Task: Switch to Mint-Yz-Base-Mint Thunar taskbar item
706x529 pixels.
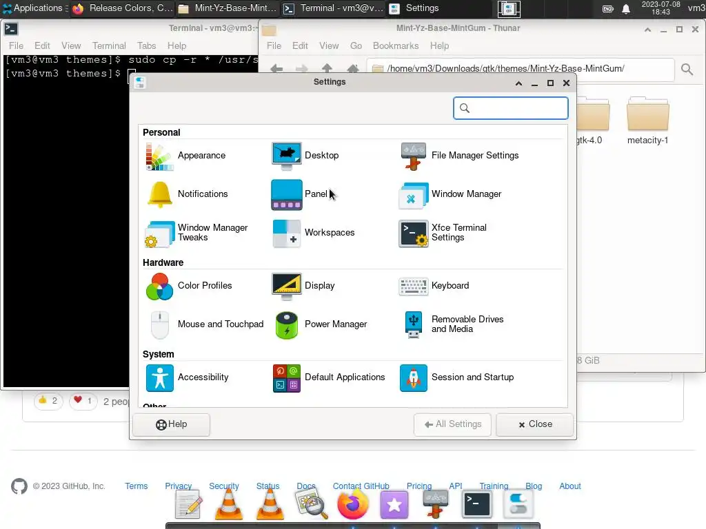Action: point(227,8)
